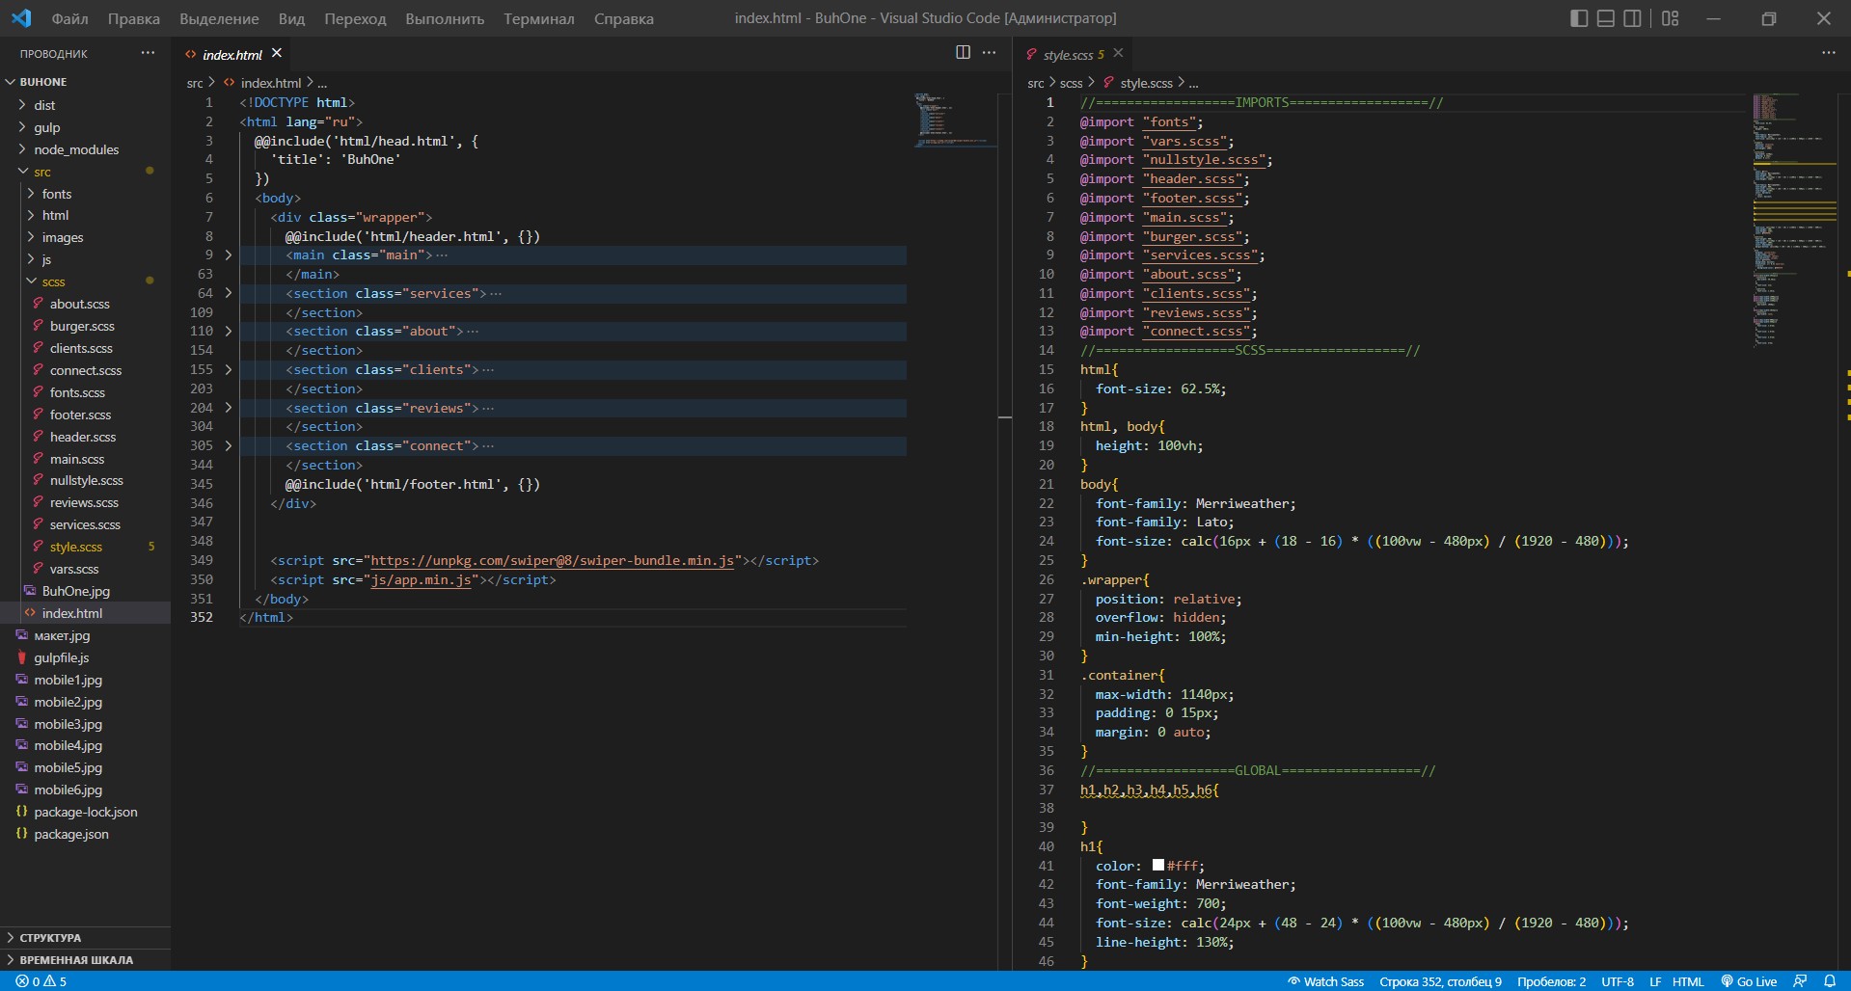
Task: Expand the node_modules folder
Action: tap(85, 149)
